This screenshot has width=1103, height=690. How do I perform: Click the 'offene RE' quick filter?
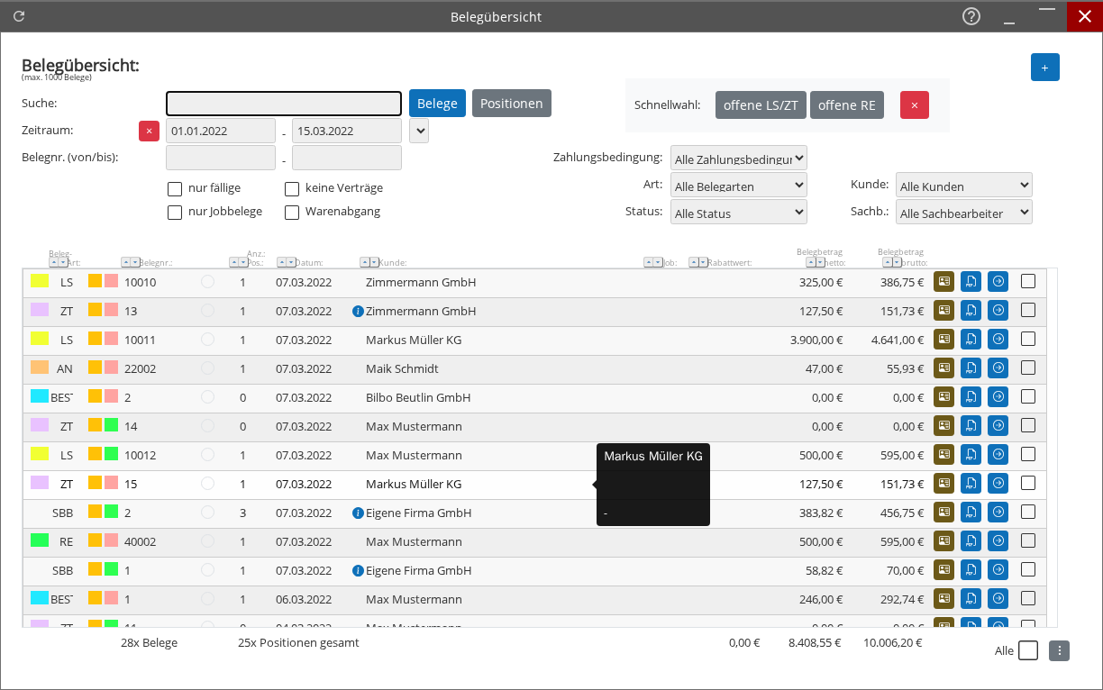[846, 105]
